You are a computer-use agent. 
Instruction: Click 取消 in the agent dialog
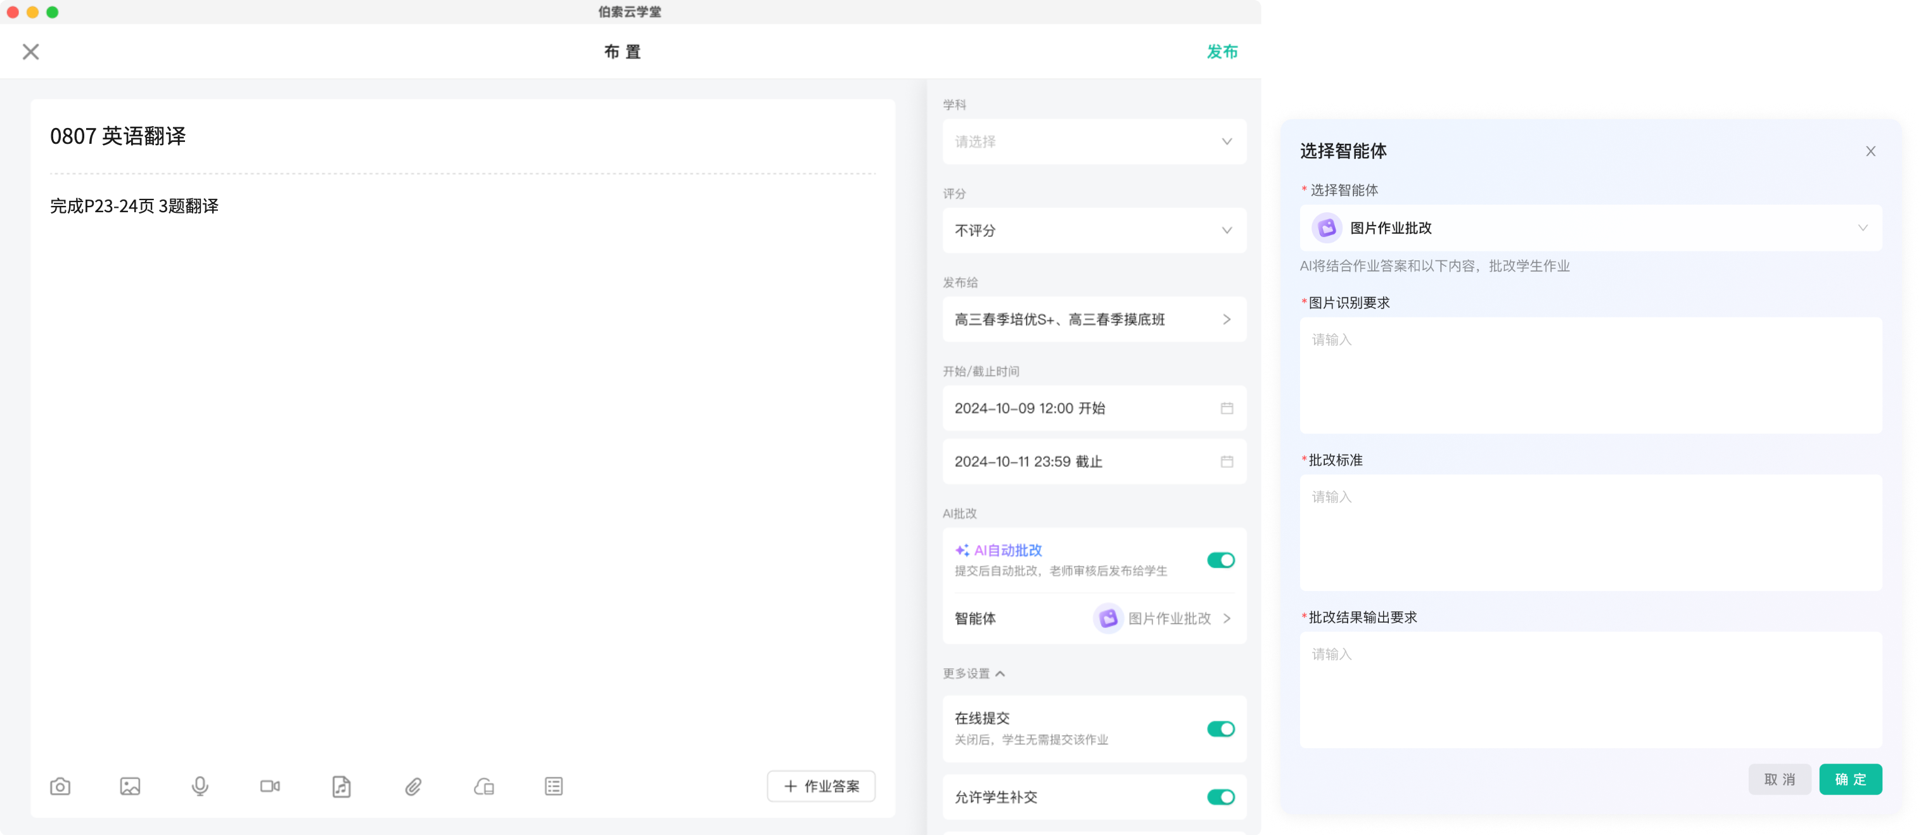point(1779,779)
